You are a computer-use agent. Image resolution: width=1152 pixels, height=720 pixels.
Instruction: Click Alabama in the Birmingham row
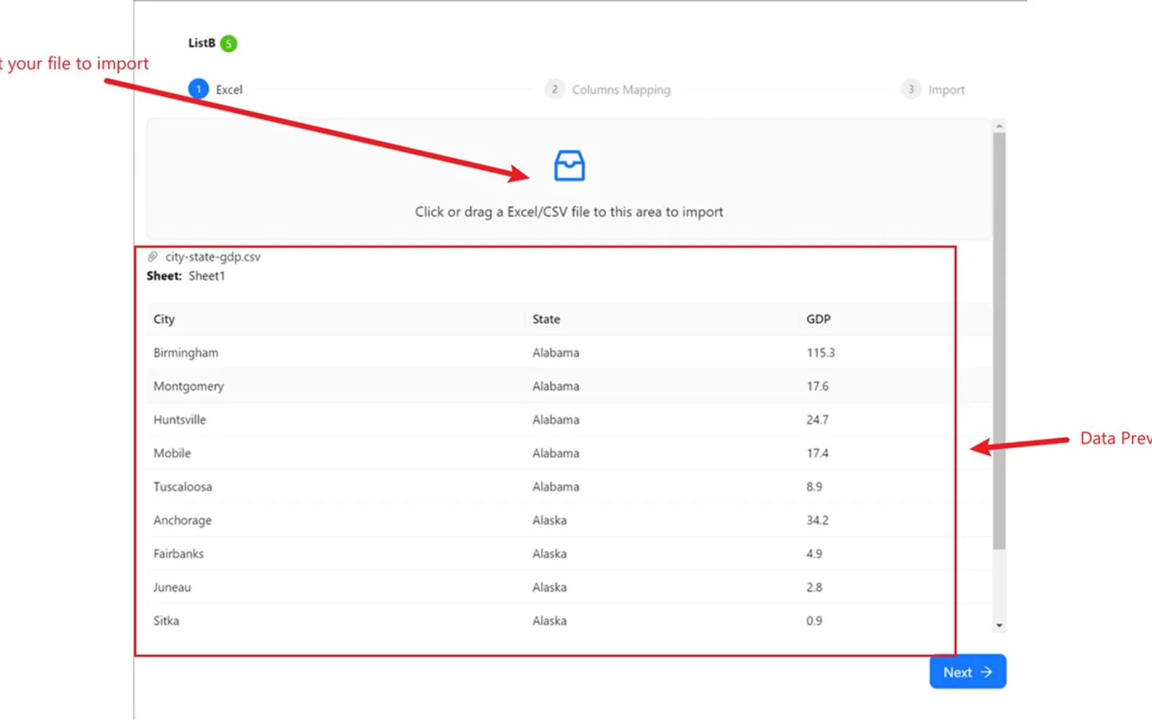tap(556, 353)
